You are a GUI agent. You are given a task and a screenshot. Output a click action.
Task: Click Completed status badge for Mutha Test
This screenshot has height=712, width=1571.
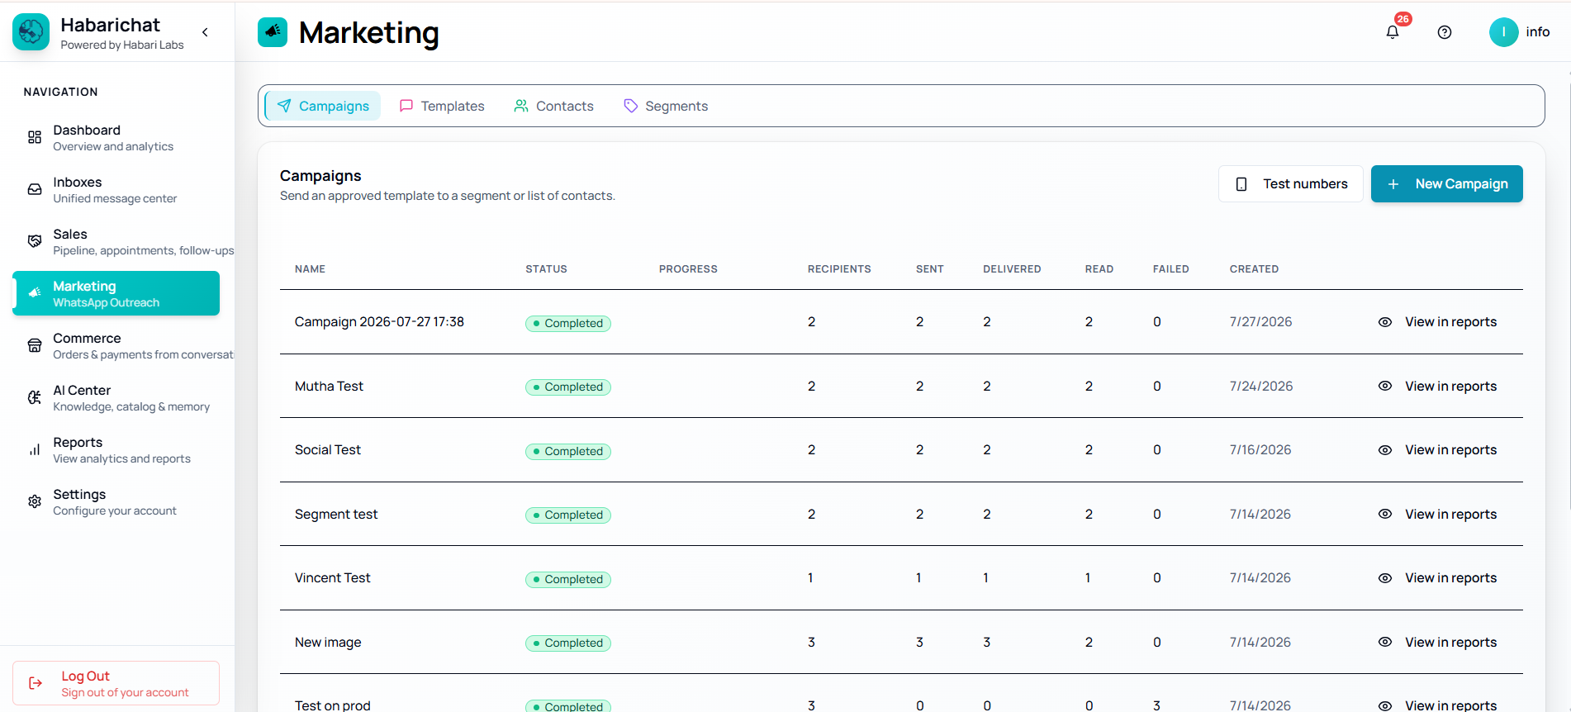point(568,387)
